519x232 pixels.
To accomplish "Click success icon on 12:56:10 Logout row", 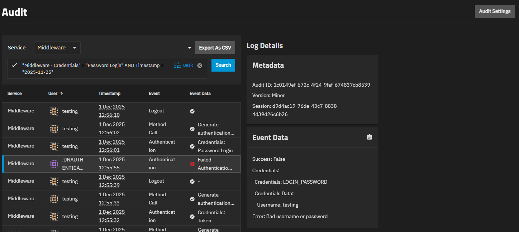I will pyautogui.click(x=192, y=111).
